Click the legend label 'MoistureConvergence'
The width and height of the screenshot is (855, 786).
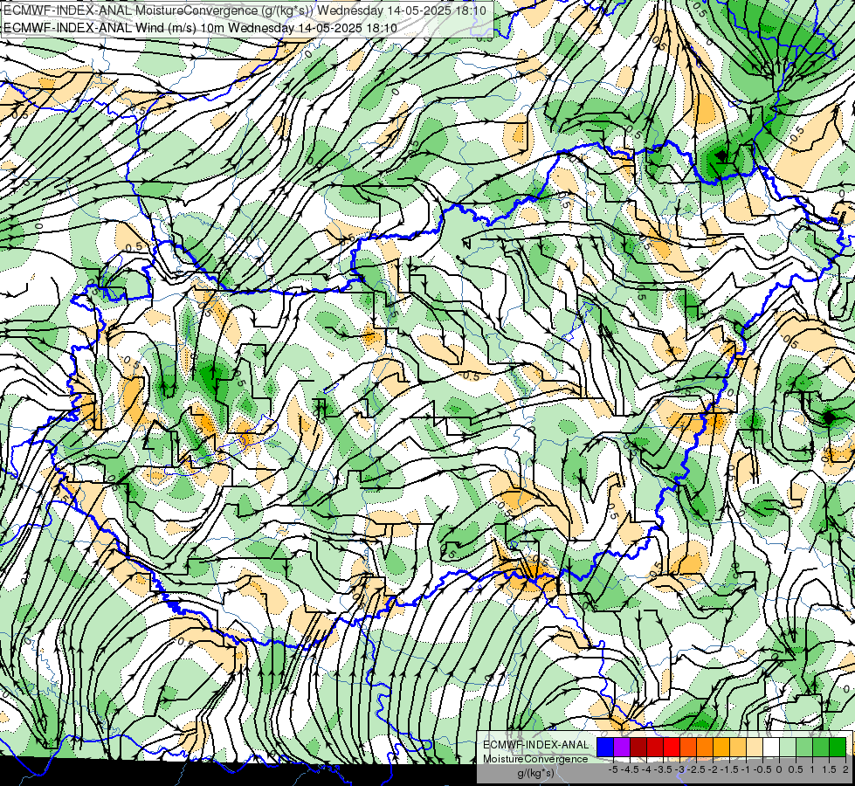click(535, 759)
